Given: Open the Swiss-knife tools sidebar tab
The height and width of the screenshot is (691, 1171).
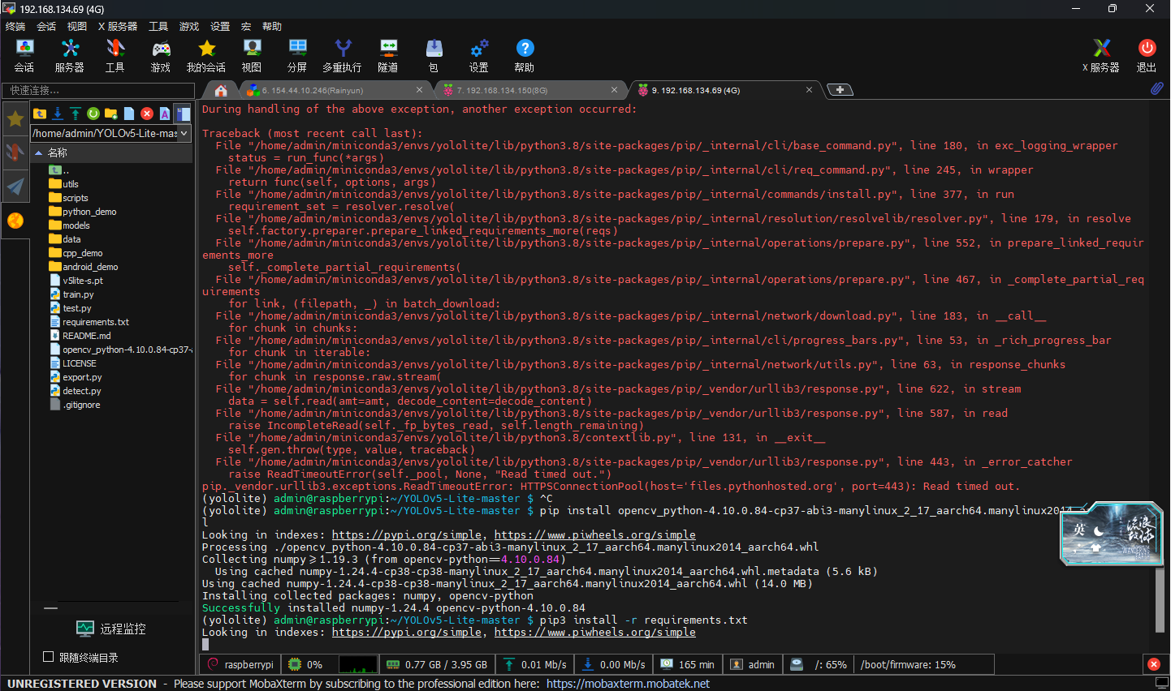Looking at the screenshot, I should 15,152.
